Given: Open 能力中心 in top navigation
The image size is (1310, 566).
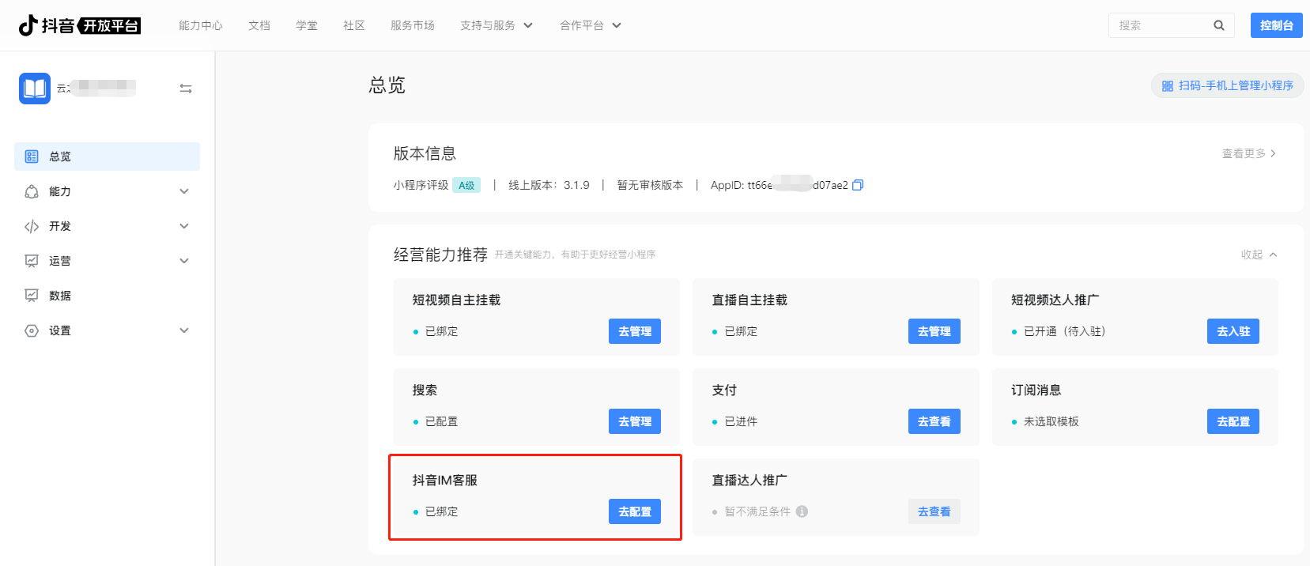Looking at the screenshot, I should click(201, 25).
